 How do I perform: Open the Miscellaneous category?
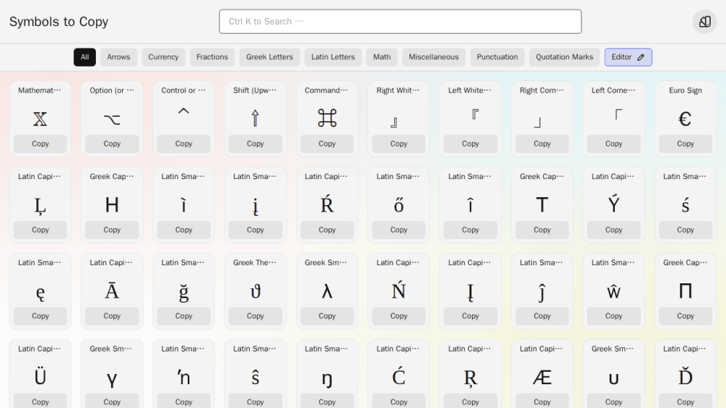tap(433, 57)
